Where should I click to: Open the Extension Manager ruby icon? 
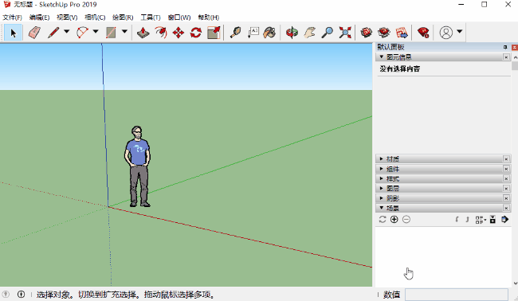pos(423,33)
